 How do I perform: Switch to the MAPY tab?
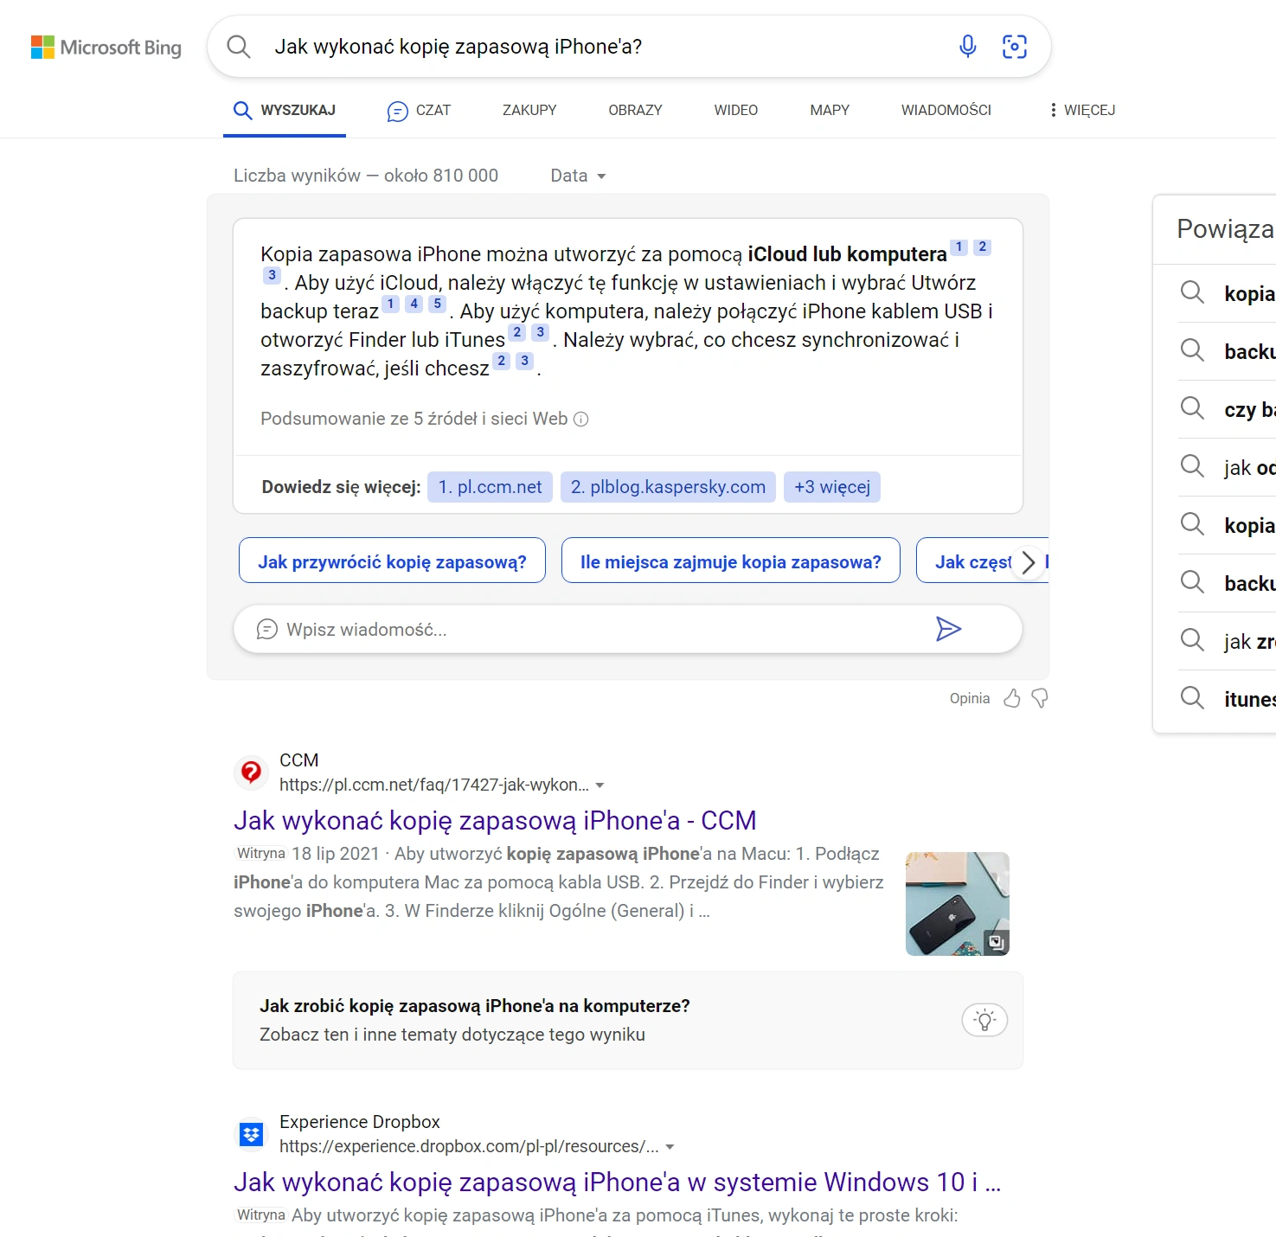830,110
